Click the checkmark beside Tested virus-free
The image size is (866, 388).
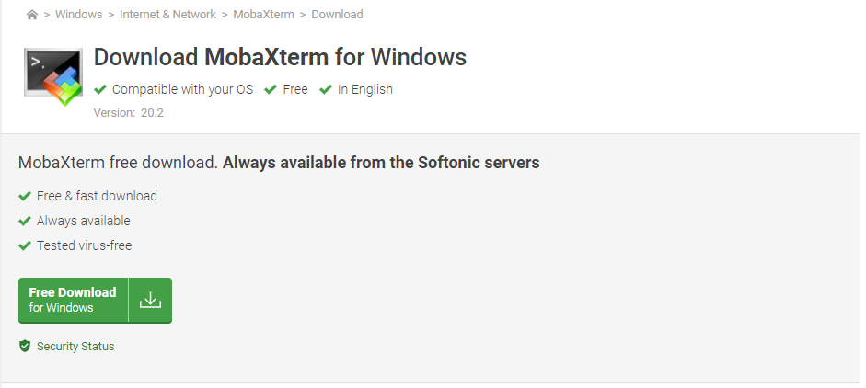tap(25, 245)
